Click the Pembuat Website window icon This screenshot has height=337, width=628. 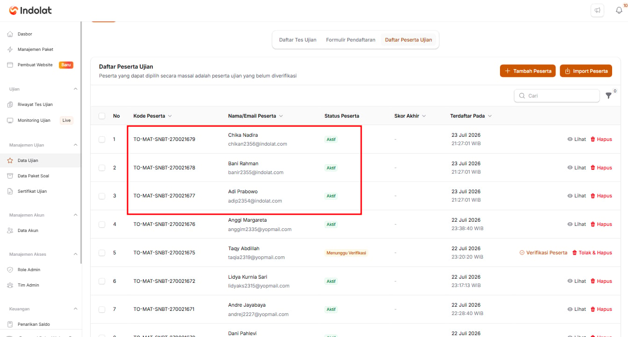(10, 65)
